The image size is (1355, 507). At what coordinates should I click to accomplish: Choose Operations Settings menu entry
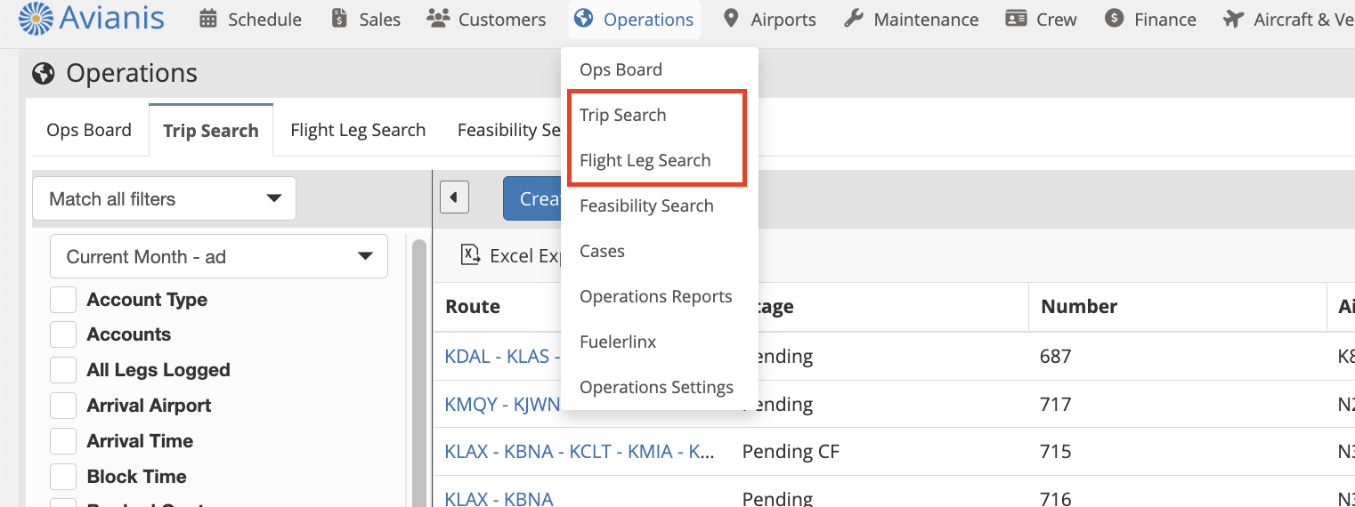(x=656, y=387)
